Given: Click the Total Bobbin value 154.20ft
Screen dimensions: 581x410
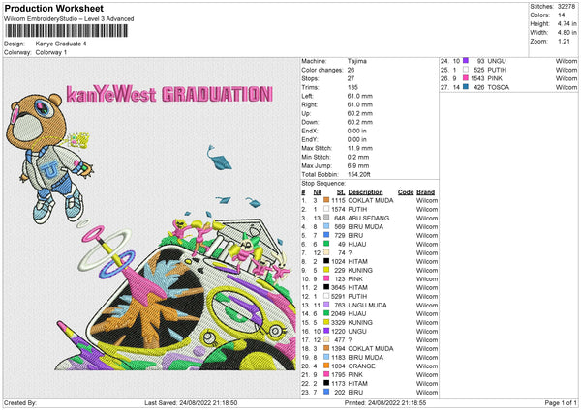Looking at the screenshot, I should pos(358,174).
